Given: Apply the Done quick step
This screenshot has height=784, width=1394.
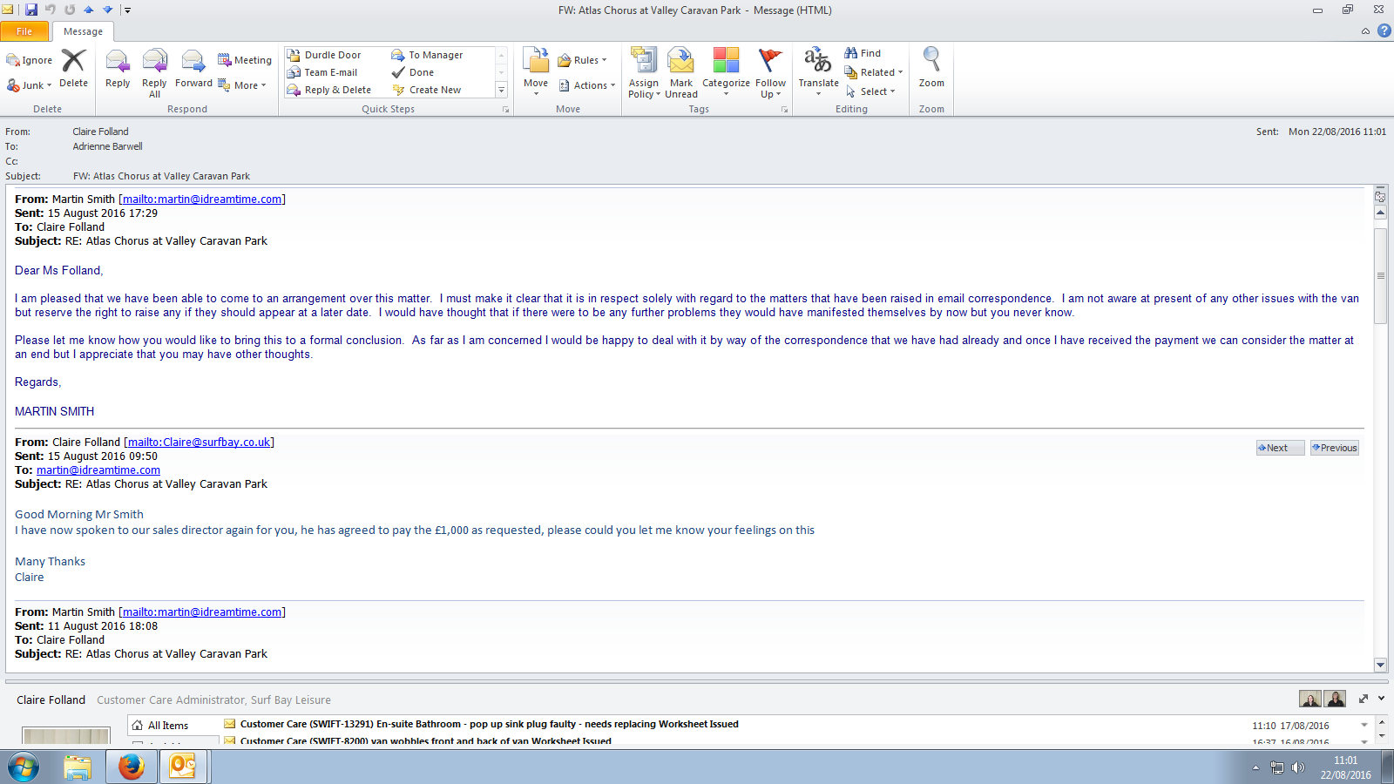Looking at the screenshot, I should 413,72.
